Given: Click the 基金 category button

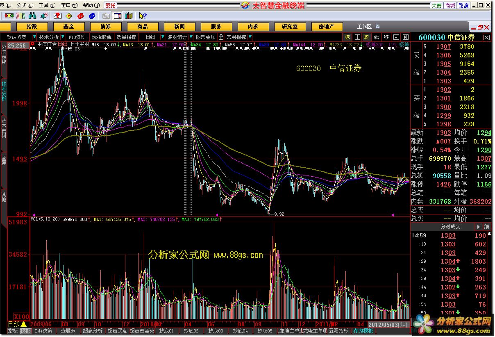Looking at the screenshot, I should pyautogui.click(x=68, y=27).
